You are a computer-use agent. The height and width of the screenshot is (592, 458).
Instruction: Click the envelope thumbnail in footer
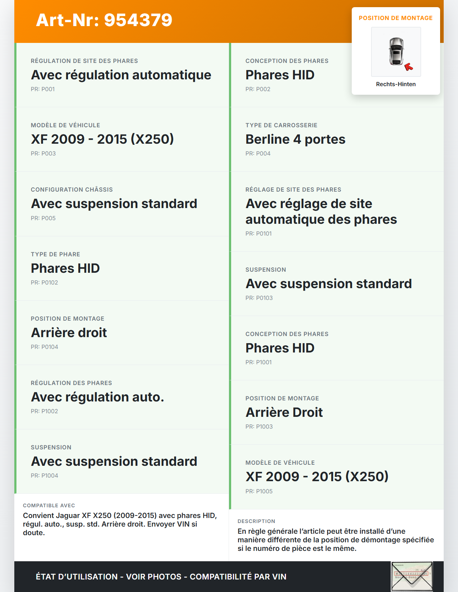pos(412,576)
